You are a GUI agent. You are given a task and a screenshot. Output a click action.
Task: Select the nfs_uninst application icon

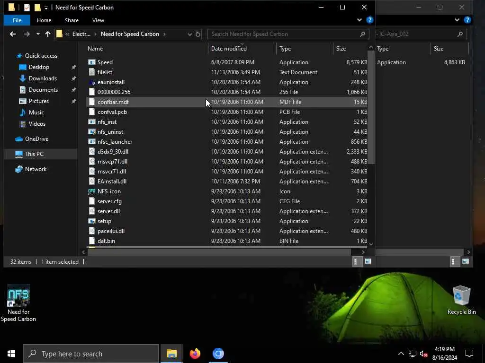91,131
